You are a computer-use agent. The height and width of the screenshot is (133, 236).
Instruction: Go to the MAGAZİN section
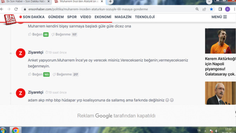123,17
